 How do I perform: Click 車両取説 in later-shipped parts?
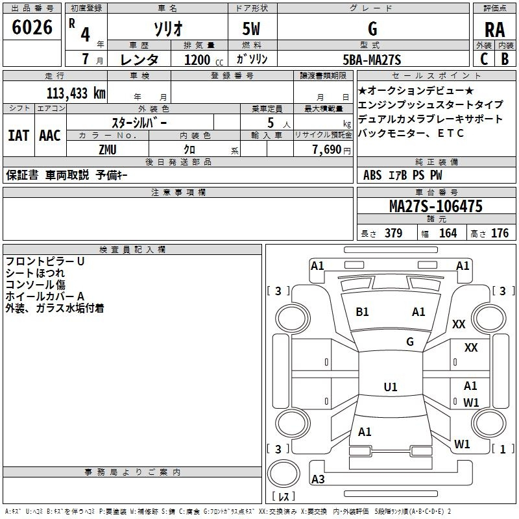[x=67, y=175]
